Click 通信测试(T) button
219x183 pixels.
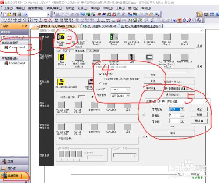180,95
